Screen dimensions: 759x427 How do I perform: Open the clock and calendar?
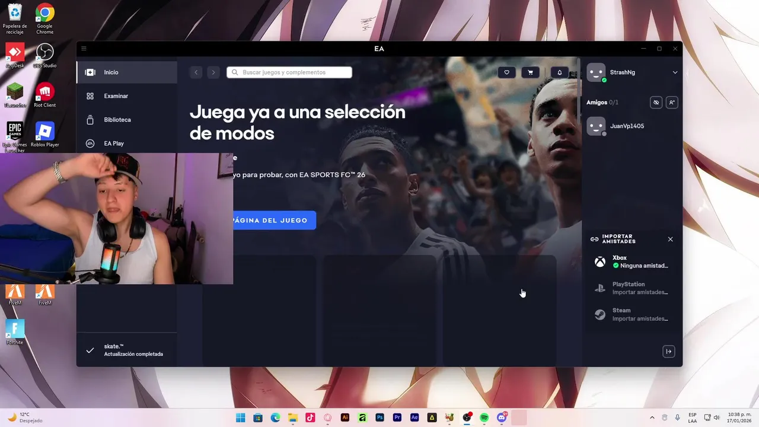coord(739,418)
